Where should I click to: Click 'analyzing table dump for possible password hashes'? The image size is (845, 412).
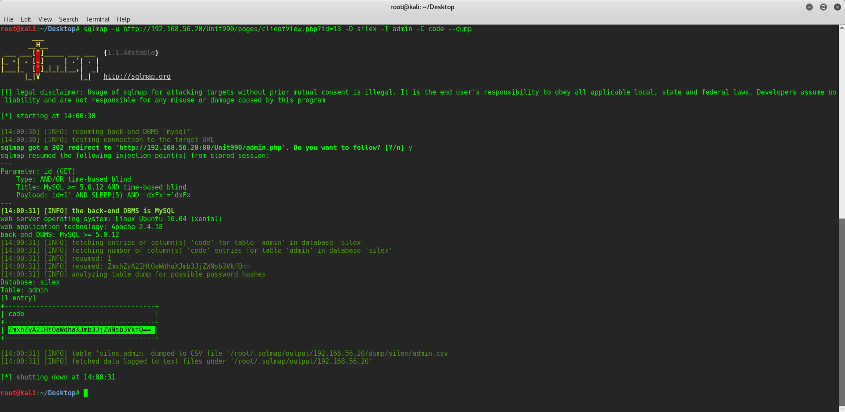click(169, 274)
